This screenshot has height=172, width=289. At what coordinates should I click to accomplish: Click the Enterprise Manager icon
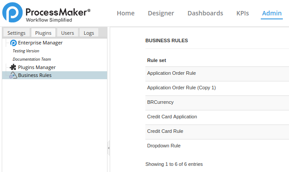13,43
